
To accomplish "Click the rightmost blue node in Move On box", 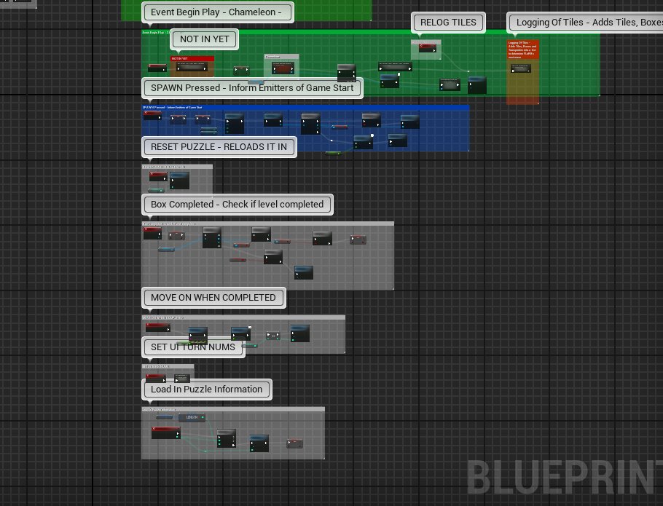I will click(299, 333).
